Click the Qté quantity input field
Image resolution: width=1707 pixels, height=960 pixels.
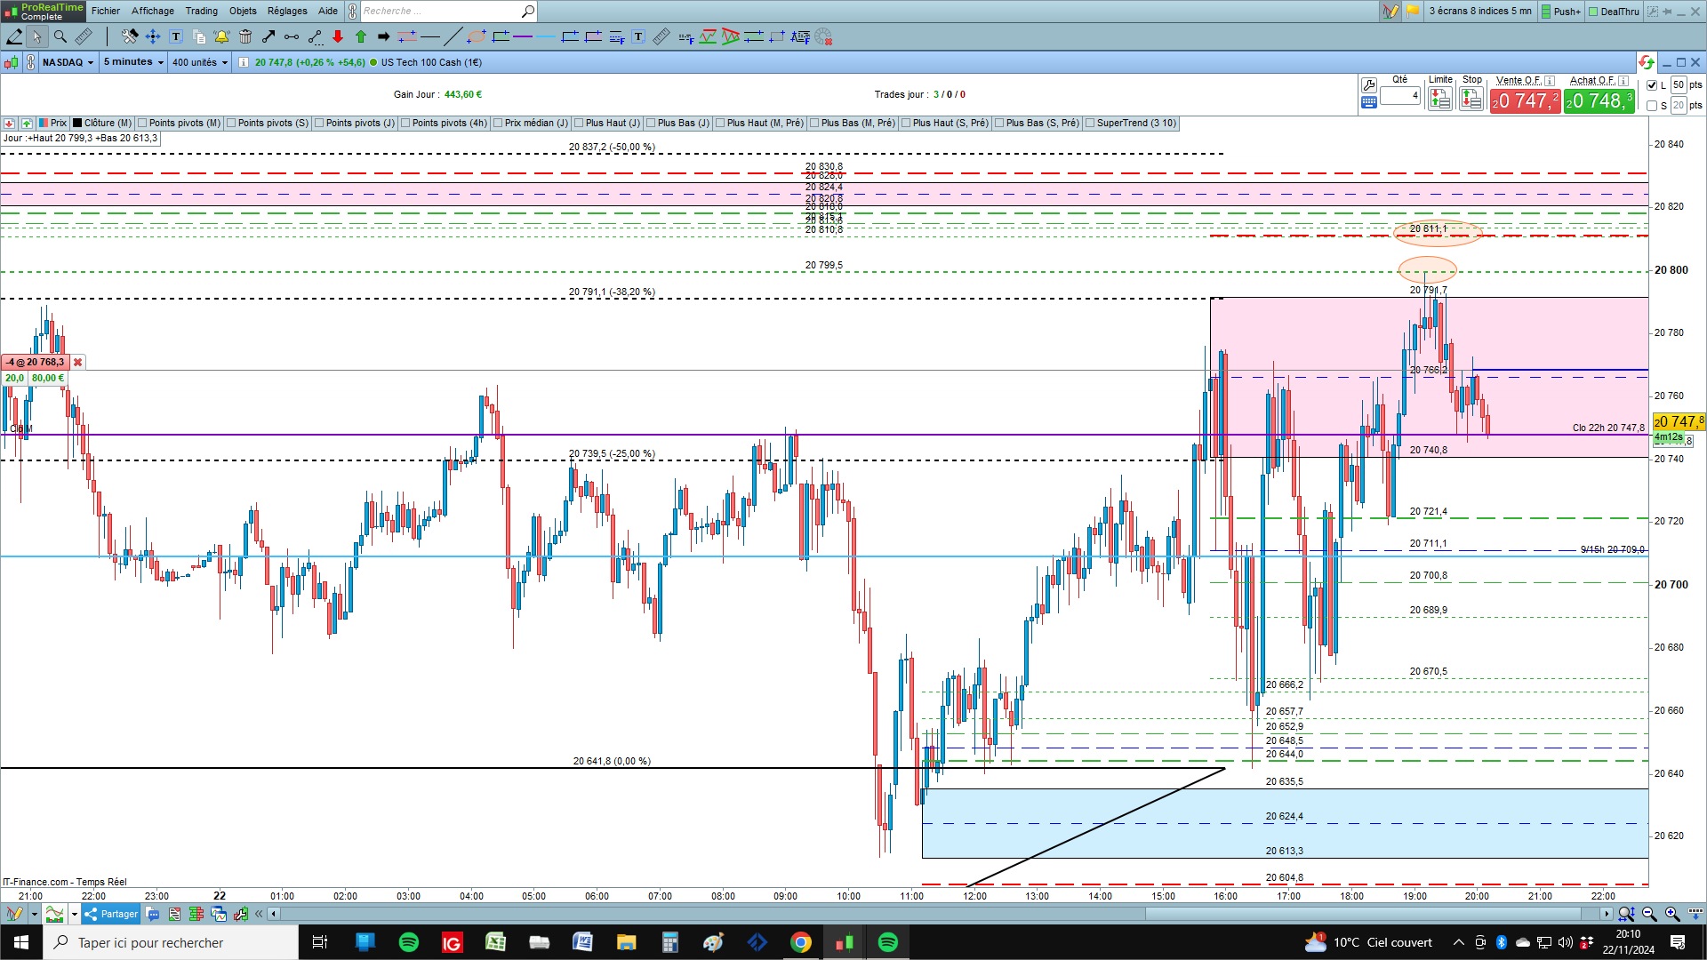pyautogui.click(x=1399, y=95)
